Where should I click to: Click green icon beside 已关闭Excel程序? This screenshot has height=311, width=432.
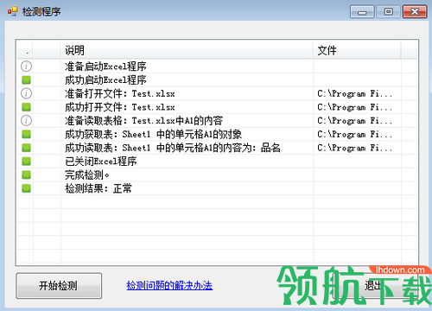[26, 161]
